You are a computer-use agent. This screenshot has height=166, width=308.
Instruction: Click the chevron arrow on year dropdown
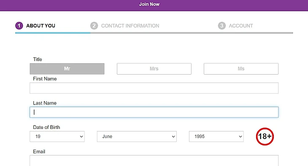(240, 137)
